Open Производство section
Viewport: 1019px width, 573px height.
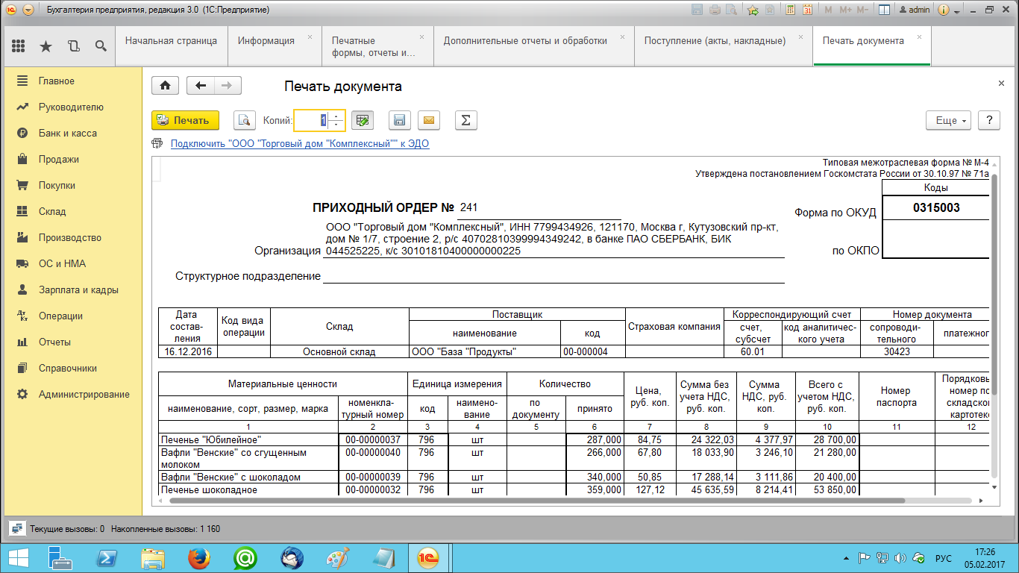[73, 237]
